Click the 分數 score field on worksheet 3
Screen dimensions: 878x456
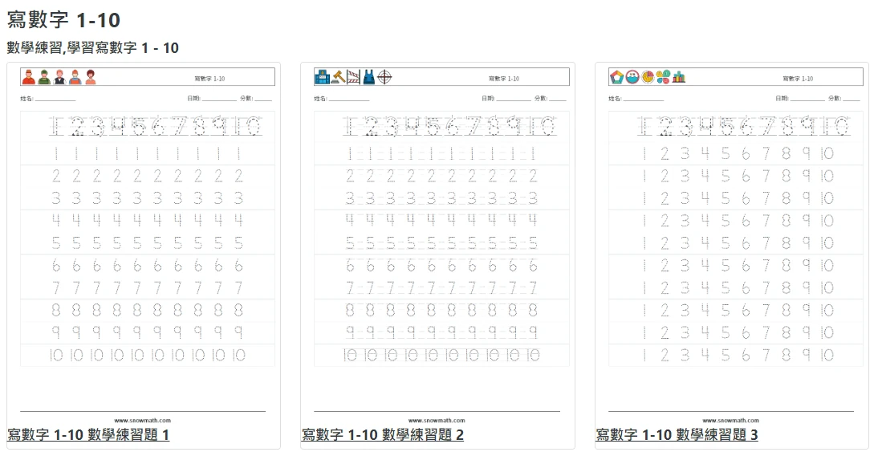click(x=843, y=99)
